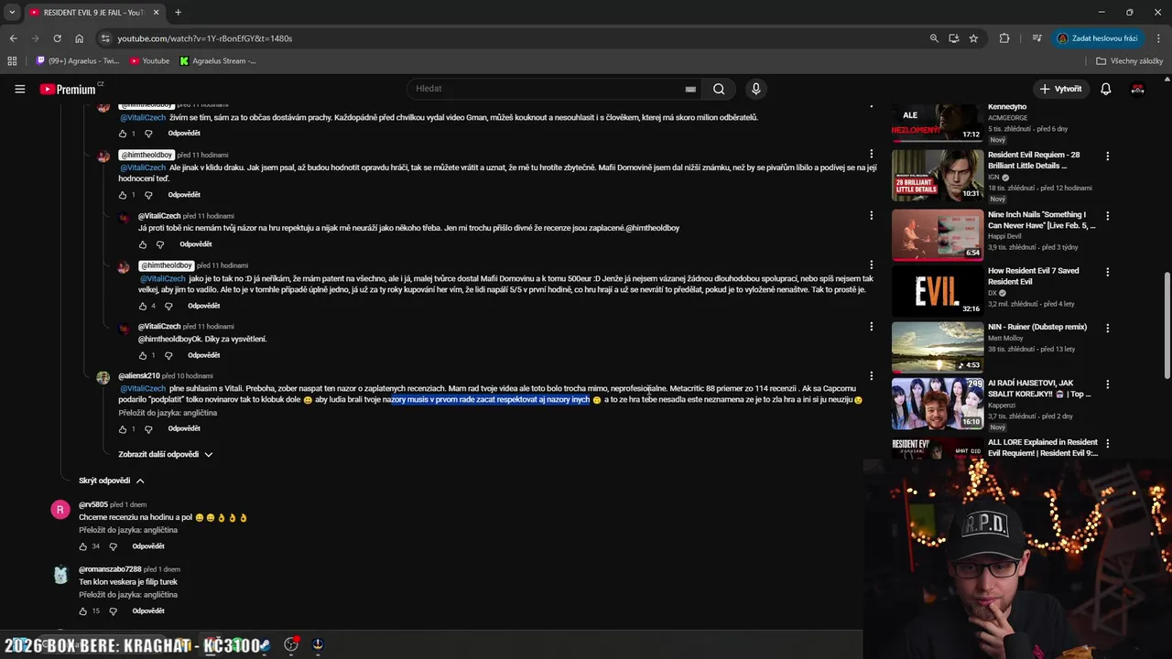Dislike the @aliensk210 reply
Screen dimensions: 1172x659
[148, 429]
